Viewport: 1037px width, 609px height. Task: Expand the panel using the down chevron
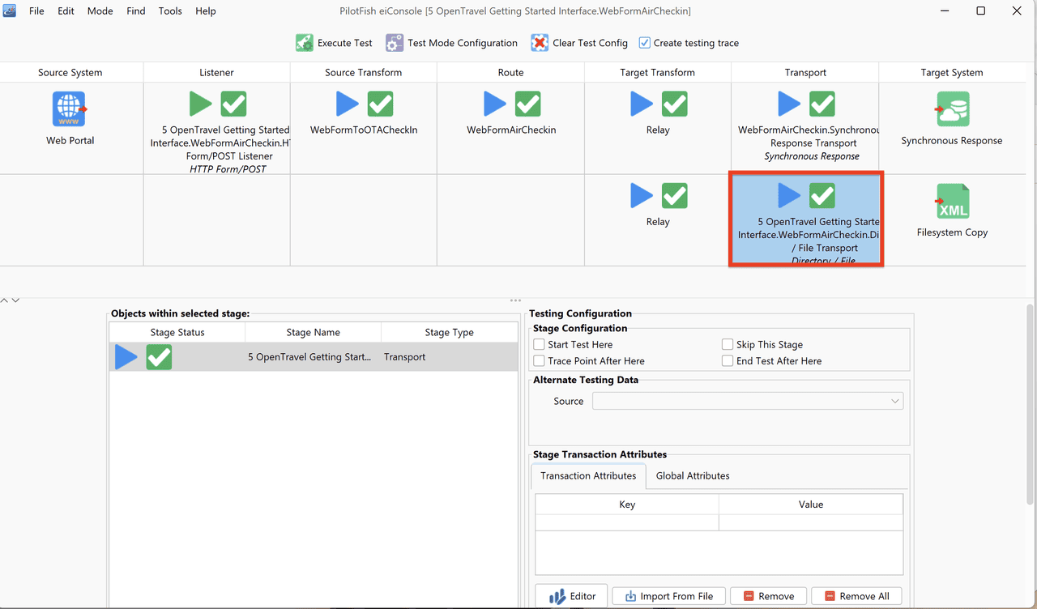15,300
